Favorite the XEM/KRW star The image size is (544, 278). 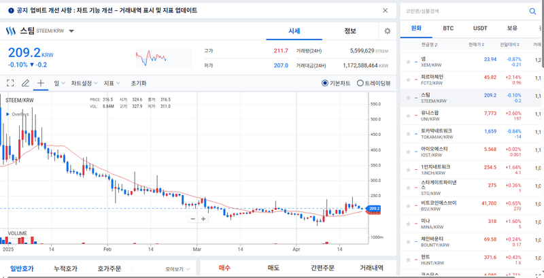click(x=409, y=62)
